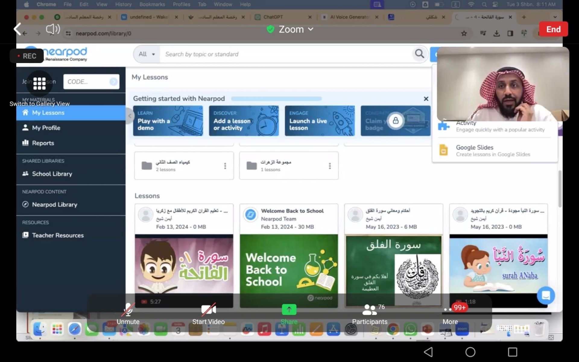Open Finder from the Dock
579x362 pixels.
[x=40, y=329]
